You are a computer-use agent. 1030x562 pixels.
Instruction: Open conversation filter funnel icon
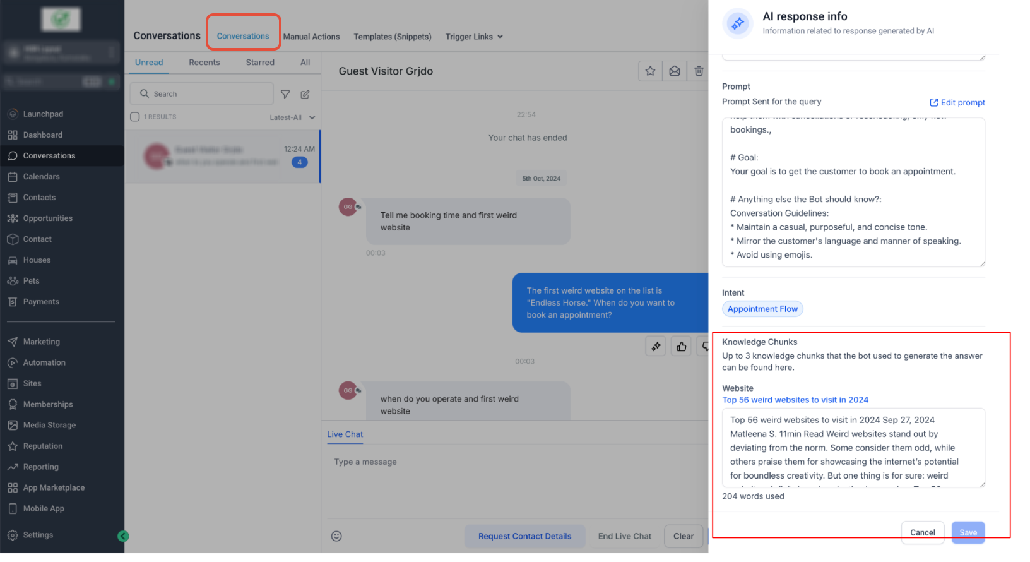[x=285, y=94]
